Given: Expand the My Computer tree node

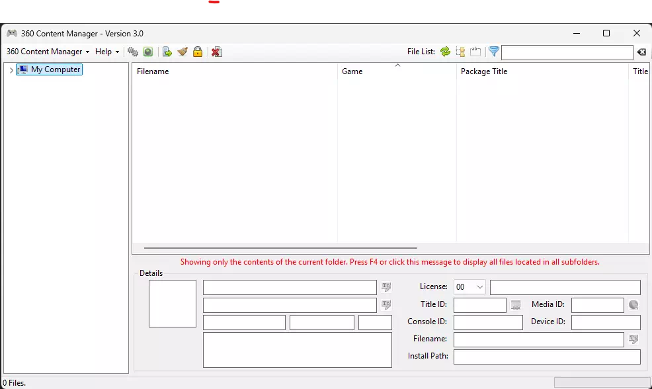Looking at the screenshot, I should [11, 70].
